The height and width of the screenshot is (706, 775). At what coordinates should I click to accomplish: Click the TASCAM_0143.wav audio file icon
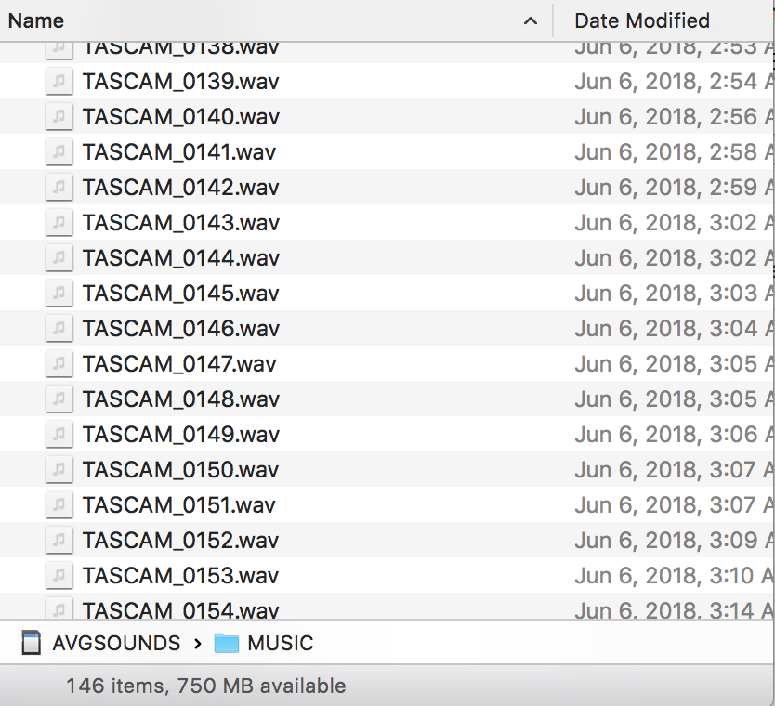point(59,222)
